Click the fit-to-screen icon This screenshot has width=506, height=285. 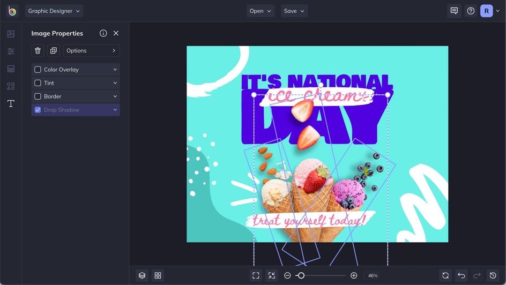[256, 275]
